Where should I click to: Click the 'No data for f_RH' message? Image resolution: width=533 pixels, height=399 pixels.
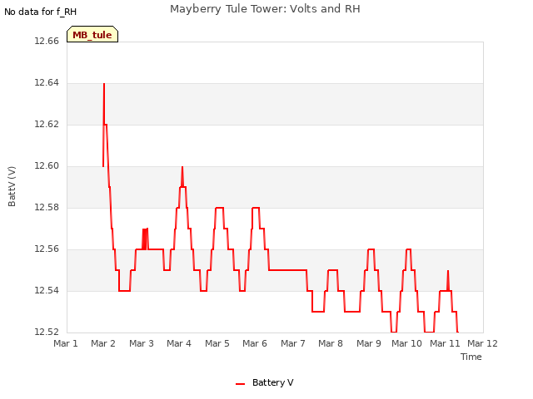coord(41,12)
